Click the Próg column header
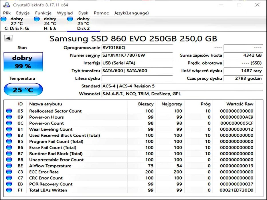Screen dimensions: 267x200 [x=198, y=104]
